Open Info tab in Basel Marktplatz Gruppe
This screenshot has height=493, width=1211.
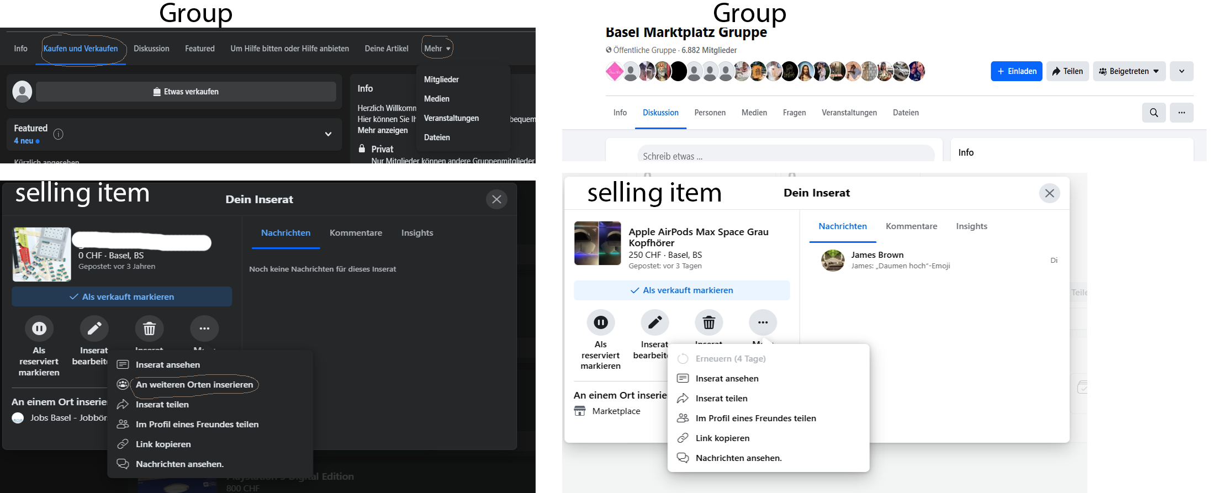(620, 113)
